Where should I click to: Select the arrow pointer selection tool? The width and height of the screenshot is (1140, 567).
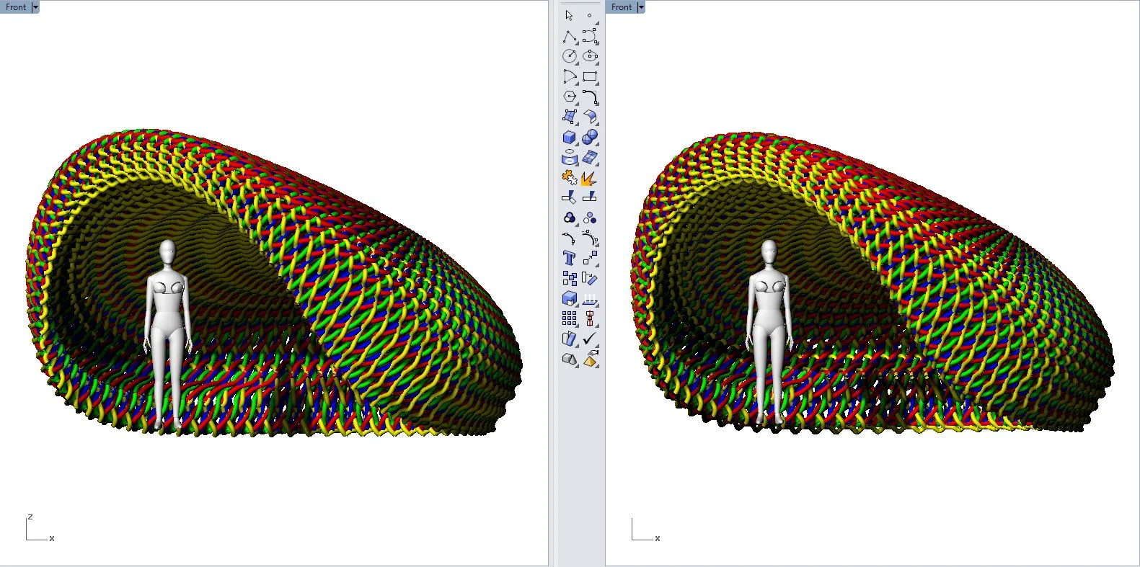pyautogui.click(x=569, y=15)
